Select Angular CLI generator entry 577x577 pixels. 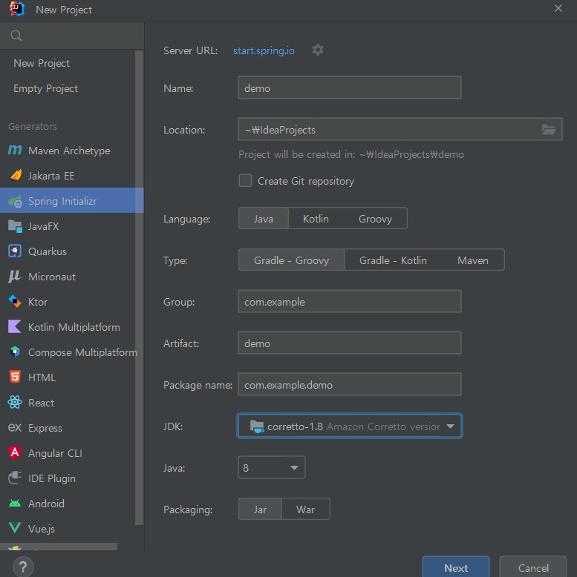pyautogui.click(x=68, y=452)
